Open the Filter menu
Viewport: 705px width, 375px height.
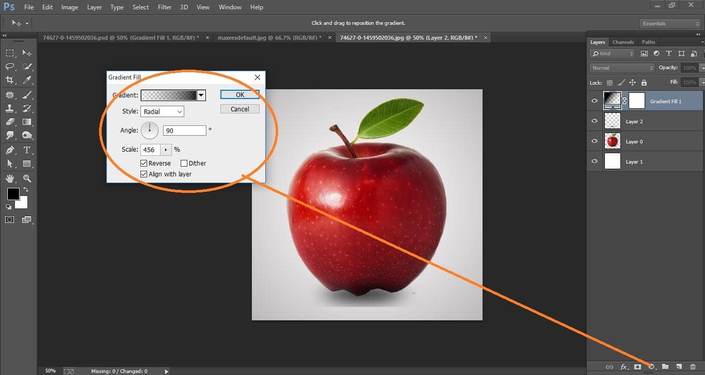coord(164,7)
